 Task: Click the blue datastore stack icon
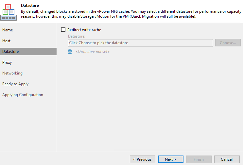click(x=70, y=51)
